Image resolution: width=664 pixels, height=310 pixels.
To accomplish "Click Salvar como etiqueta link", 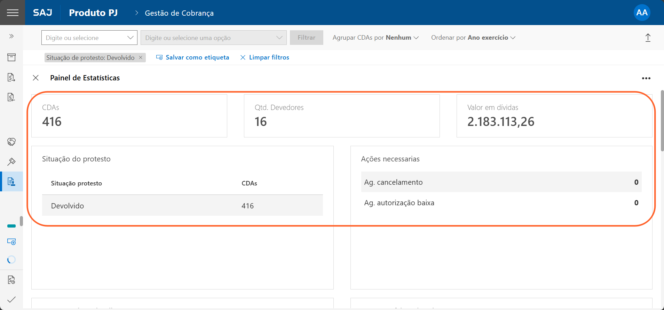I will [x=193, y=57].
